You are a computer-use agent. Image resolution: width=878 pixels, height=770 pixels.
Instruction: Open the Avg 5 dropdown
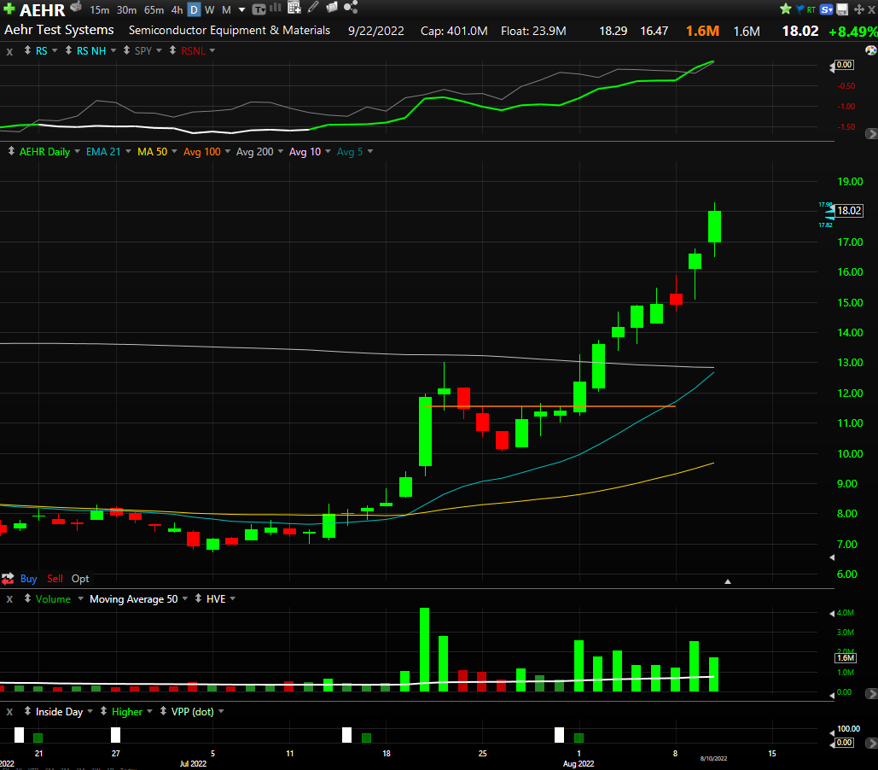[370, 151]
